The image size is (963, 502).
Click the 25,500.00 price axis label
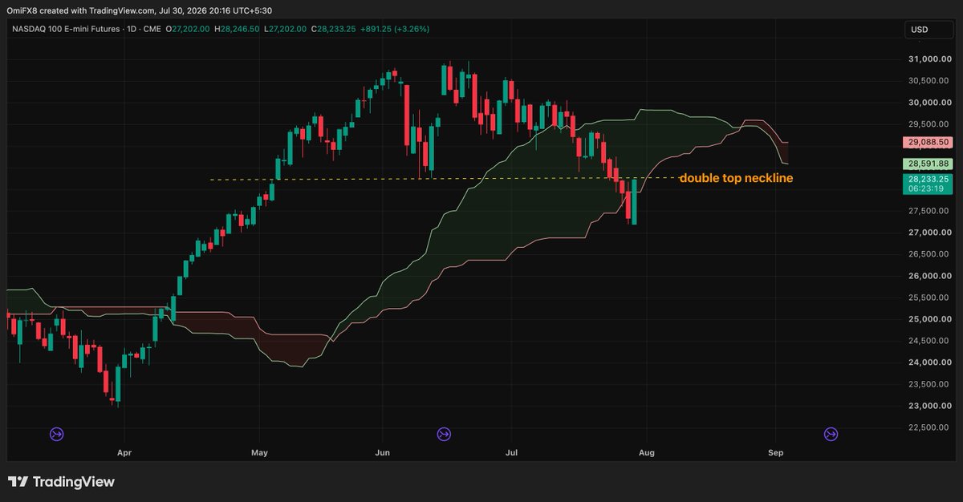tap(929, 298)
